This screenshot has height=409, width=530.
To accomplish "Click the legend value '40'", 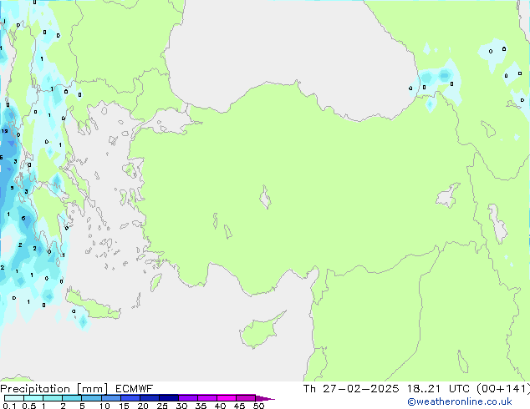I will (220, 406).
